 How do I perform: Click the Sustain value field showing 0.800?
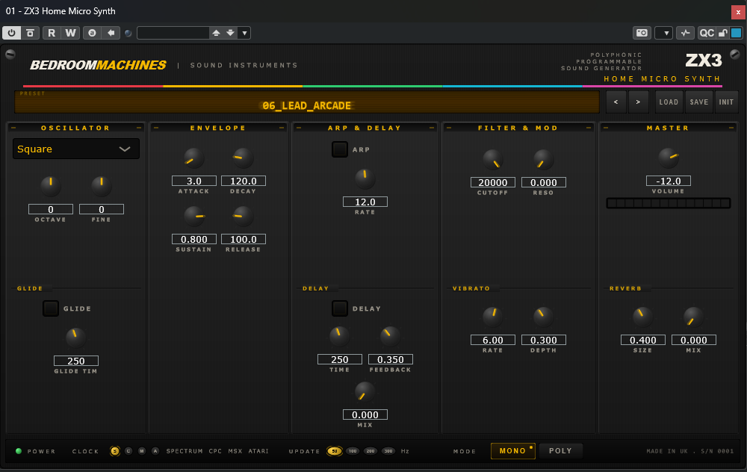tap(194, 239)
